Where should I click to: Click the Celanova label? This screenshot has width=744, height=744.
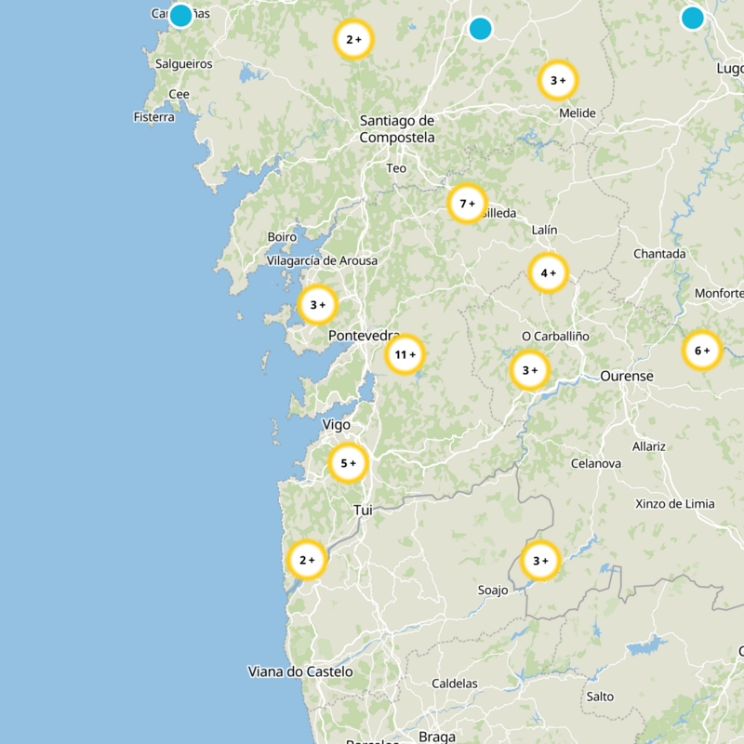[595, 463]
